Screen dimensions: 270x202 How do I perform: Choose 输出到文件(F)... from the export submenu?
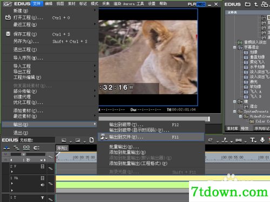[151, 137]
